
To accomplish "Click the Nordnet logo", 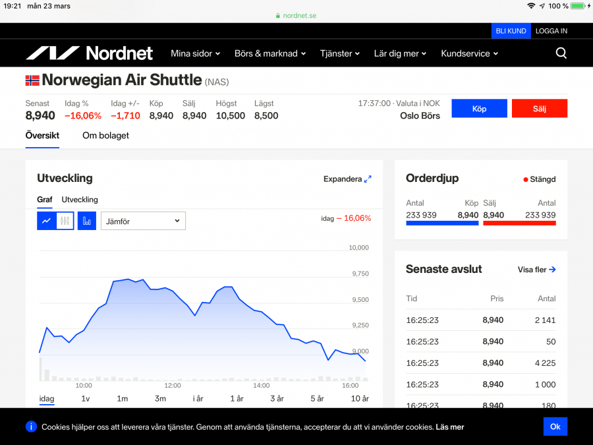I will pyautogui.click(x=89, y=53).
